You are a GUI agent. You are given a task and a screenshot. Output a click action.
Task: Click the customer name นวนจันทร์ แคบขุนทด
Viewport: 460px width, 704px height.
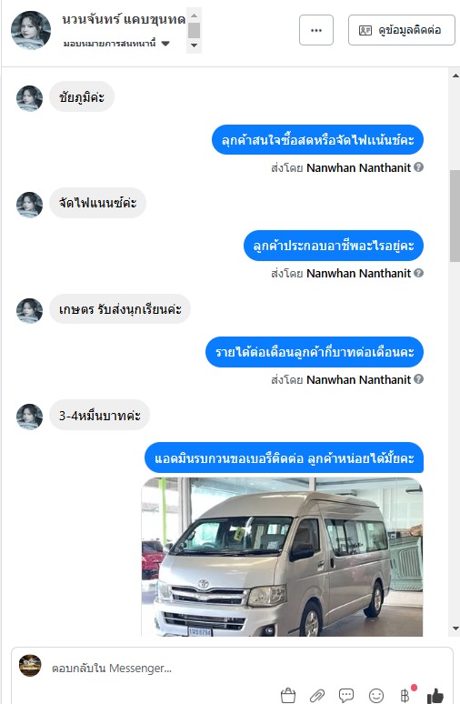tap(124, 19)
